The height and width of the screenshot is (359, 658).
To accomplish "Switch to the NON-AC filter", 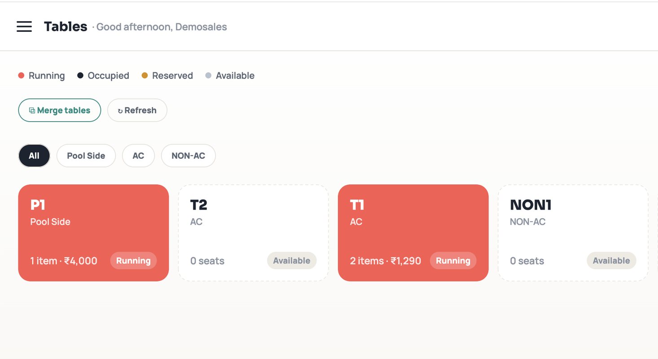I will pyautogui.click(x=189, y=156).
